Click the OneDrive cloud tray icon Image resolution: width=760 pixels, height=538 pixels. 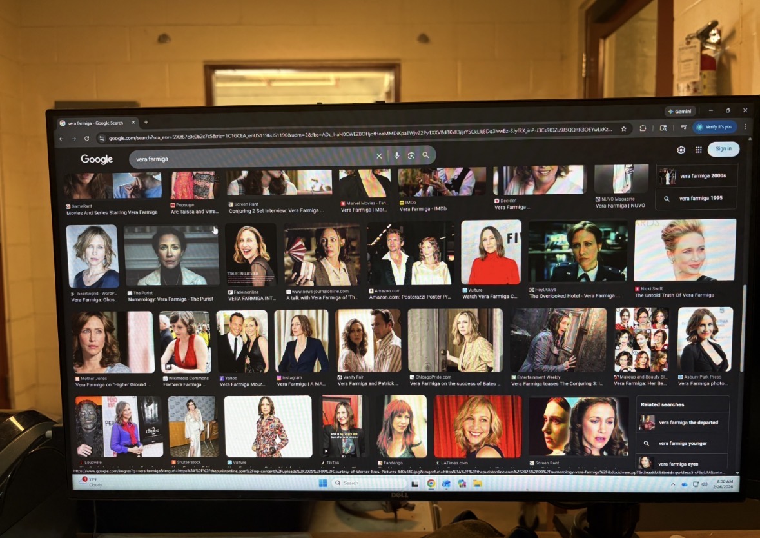[x=684, y=484]
